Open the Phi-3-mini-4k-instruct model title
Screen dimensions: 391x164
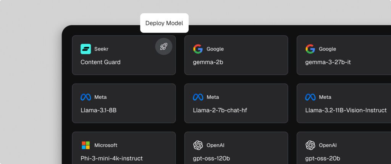[x=111, y=158]
